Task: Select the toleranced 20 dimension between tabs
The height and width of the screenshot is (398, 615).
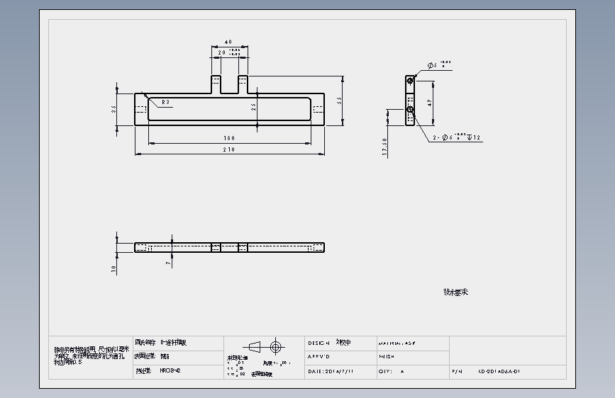Action: [x=229, y=52]
